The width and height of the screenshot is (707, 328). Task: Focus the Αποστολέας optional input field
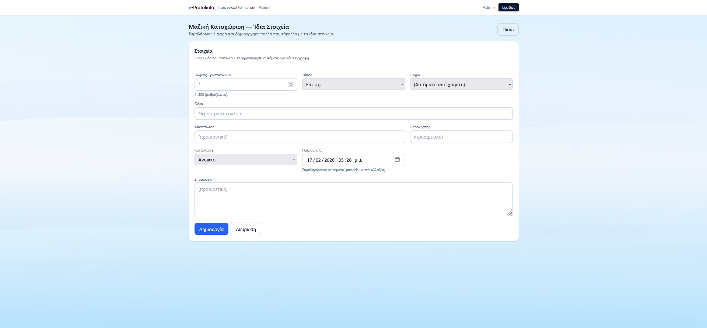pyautogui.click(x=300, y=137)
